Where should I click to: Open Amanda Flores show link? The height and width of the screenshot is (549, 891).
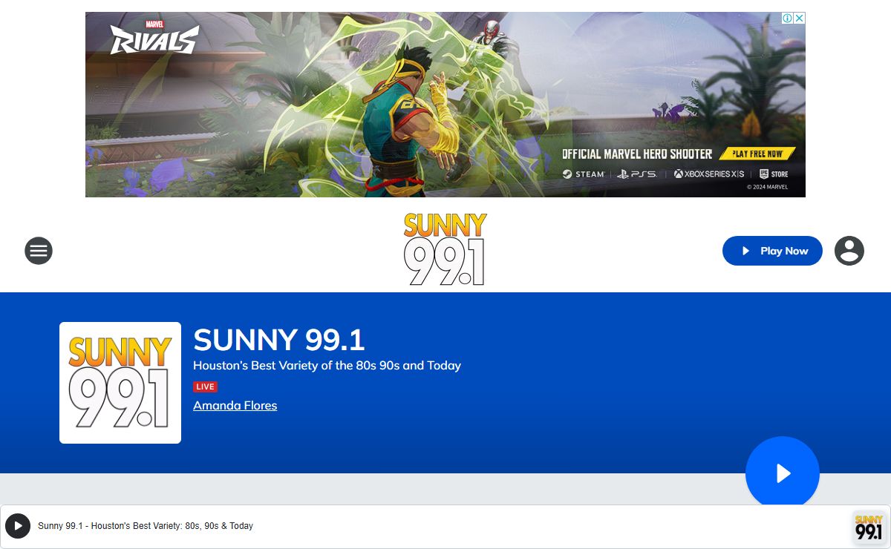235,405
